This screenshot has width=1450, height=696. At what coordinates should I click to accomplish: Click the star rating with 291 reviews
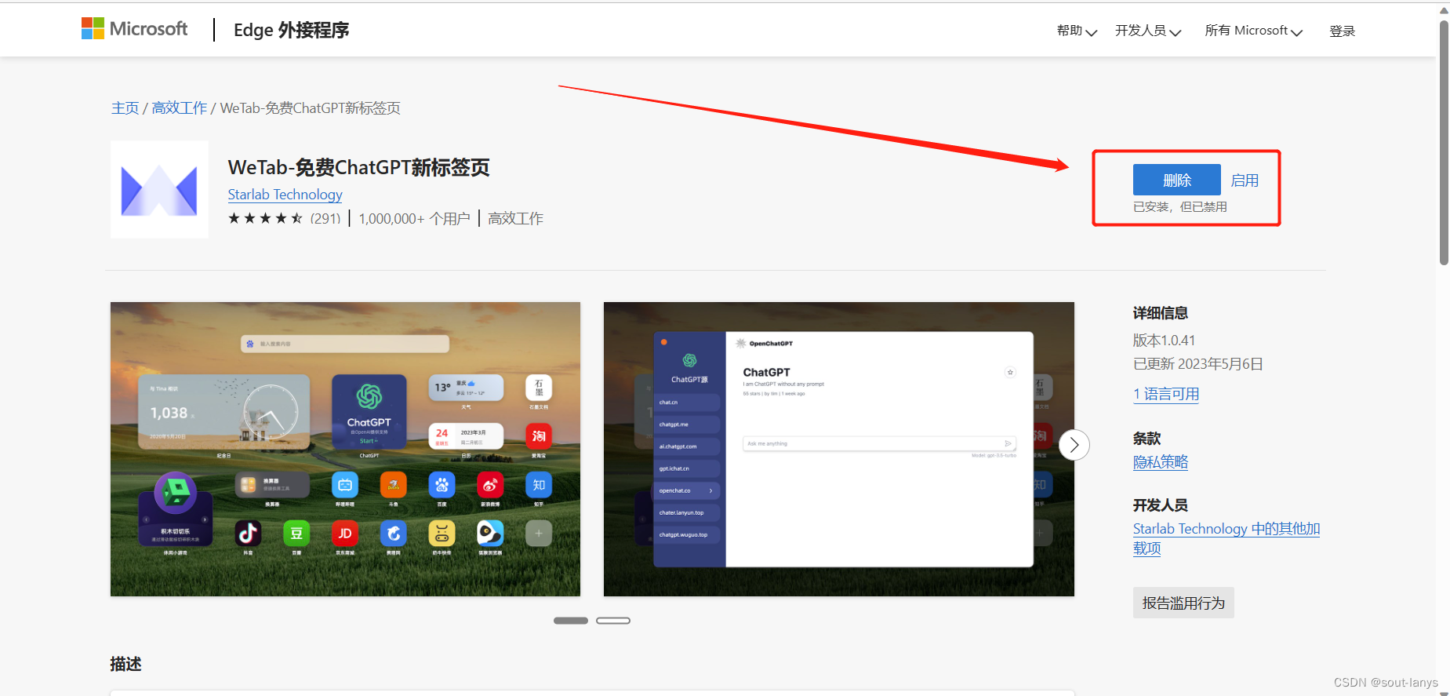pyautogui.click(x=284, y=218)
